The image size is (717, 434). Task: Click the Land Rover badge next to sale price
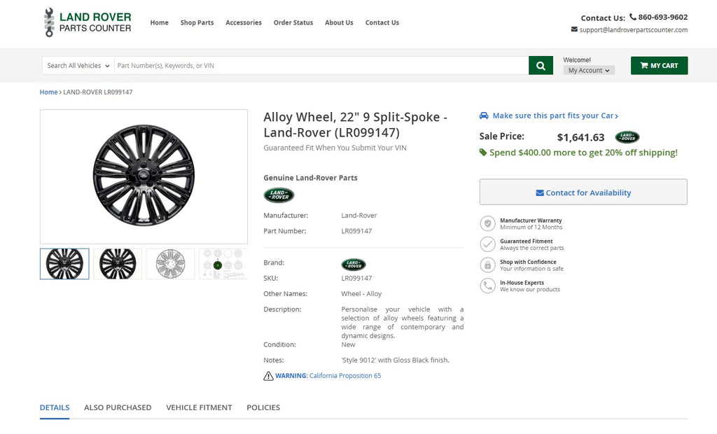click(x=627, y=136)
